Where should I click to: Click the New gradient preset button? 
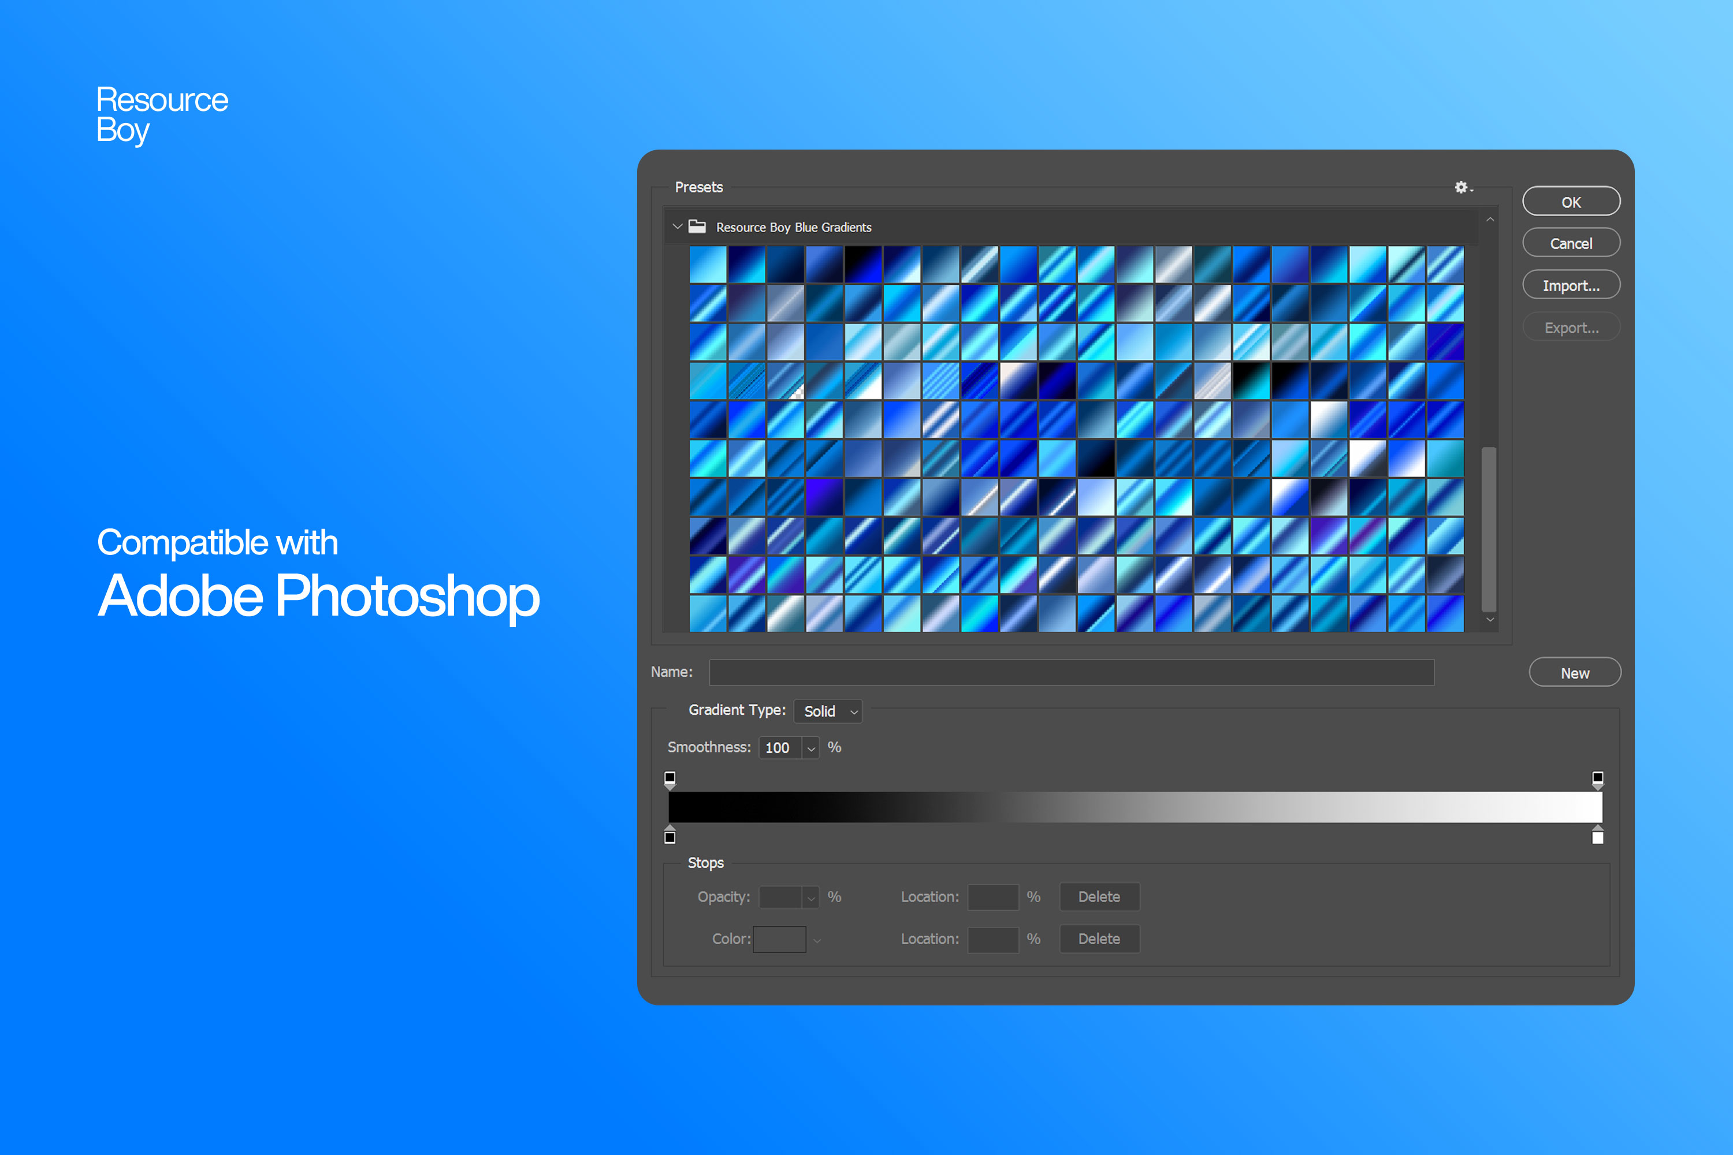coord(1573,673)
